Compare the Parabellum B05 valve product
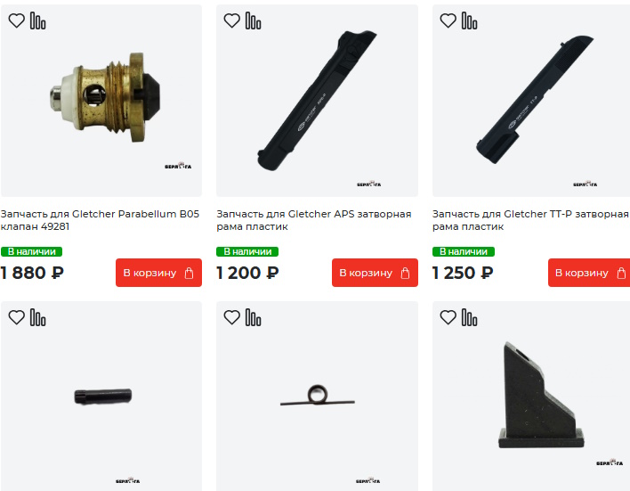 (37, 20)
